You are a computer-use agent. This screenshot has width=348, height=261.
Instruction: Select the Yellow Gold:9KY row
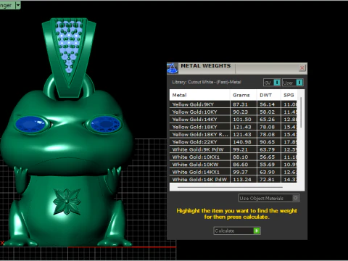click(233, 104)
